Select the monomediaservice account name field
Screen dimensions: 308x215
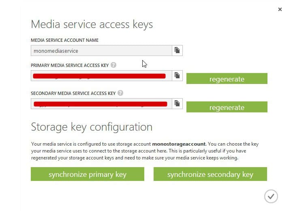click(x=101, y=51)
